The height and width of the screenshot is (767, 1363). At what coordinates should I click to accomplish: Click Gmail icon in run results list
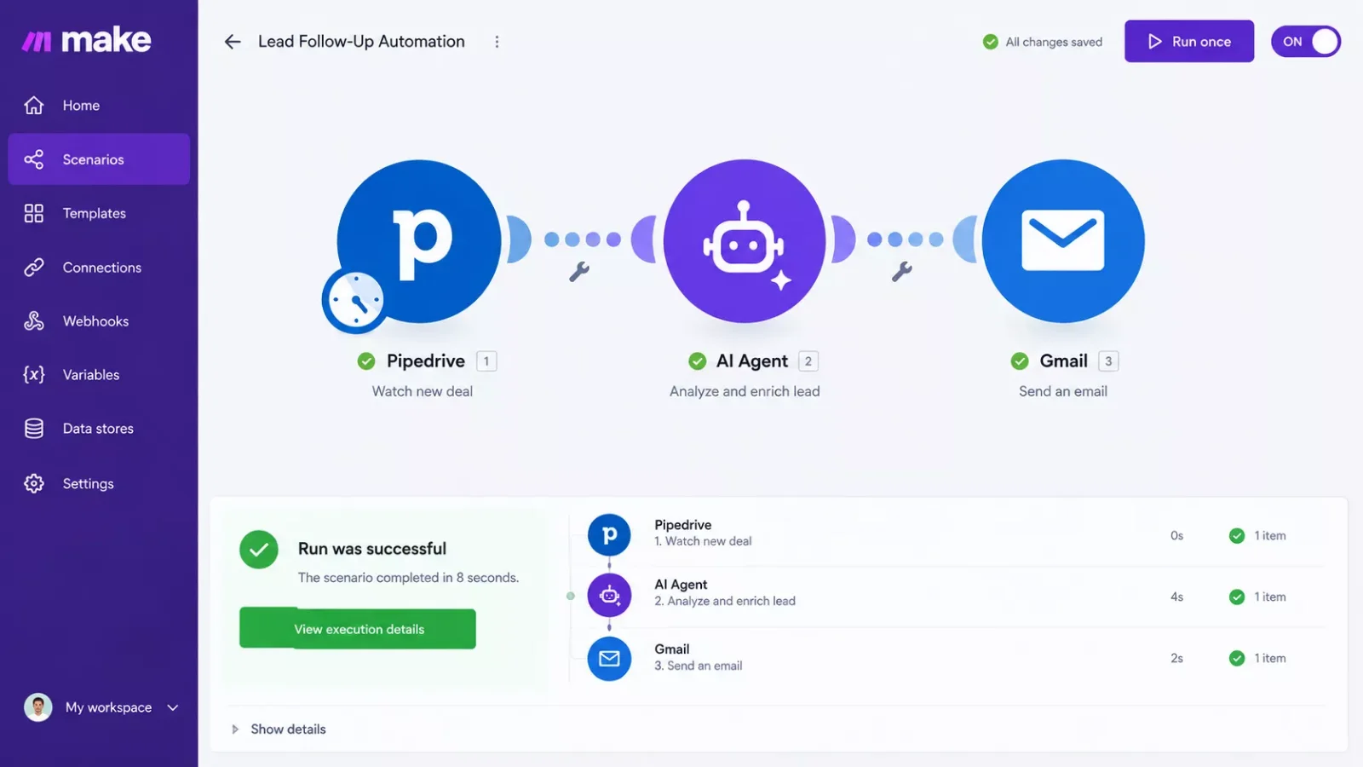pos(609,659)
